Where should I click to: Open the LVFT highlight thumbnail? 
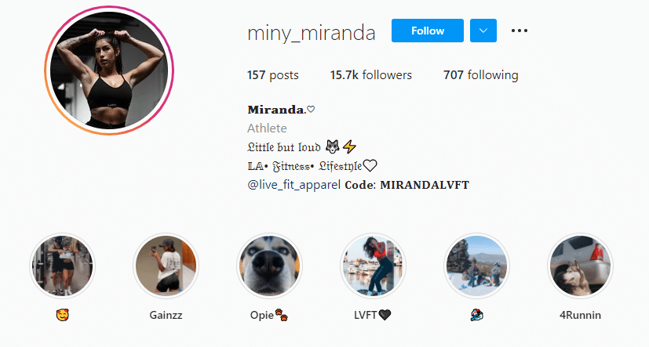[x=373, y=266]
